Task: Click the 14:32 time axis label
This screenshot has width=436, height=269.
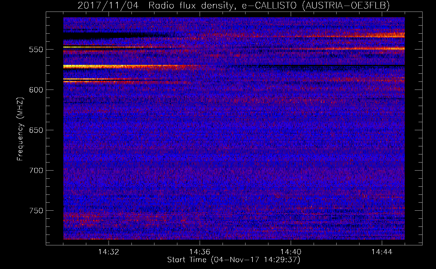Action: 109,252
